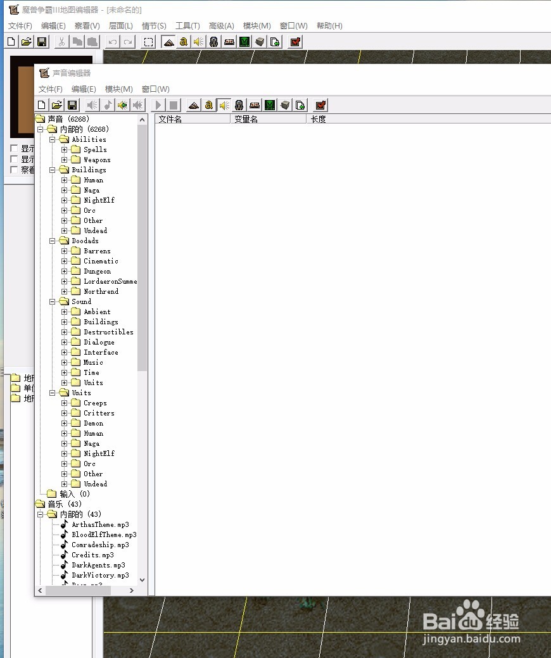Sort by 变量名 column header

click(269, 119)
